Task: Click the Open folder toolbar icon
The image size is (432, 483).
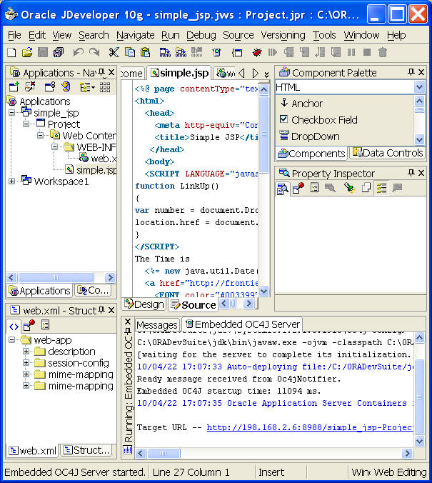Action: [x=27, y=52]
